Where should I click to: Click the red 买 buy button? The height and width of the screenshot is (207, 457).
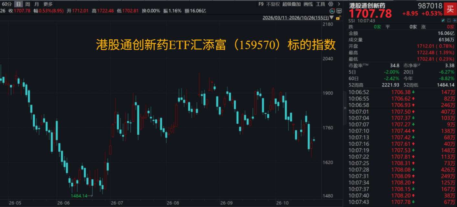pos(450,9)
